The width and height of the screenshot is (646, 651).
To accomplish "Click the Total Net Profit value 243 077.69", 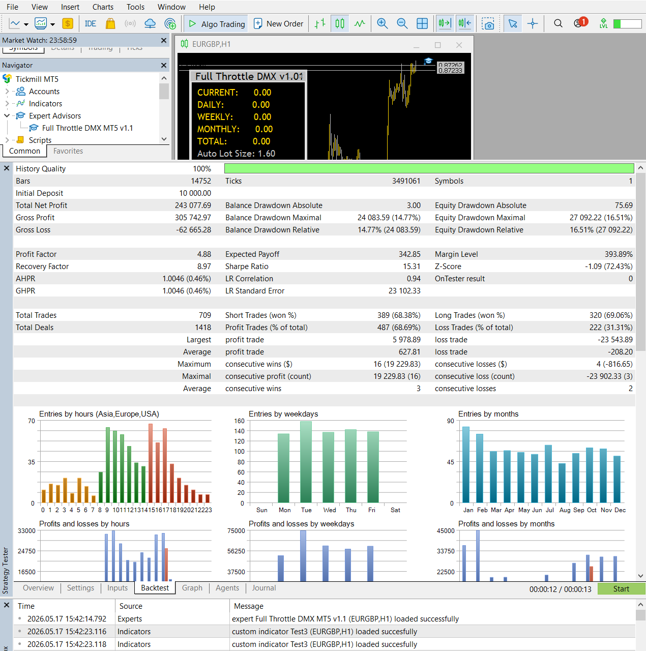I will pos(193,205).
